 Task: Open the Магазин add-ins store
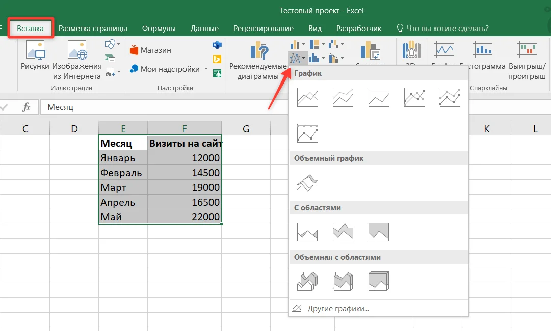(150, 50)
